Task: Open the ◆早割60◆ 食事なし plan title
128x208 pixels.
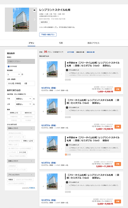Action: [x=93, y=64]
